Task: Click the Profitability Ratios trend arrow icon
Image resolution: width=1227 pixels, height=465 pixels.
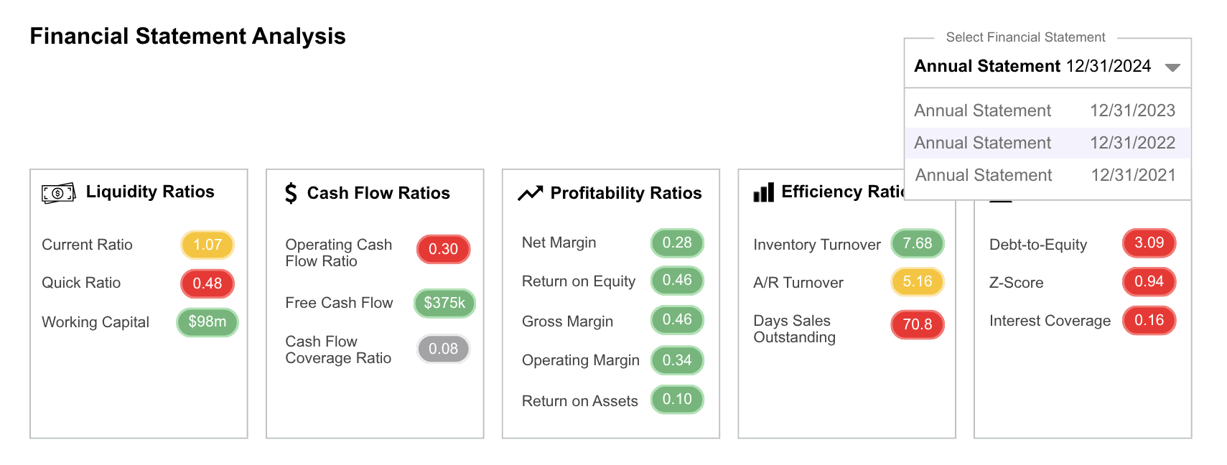Action: click(531, 193)
